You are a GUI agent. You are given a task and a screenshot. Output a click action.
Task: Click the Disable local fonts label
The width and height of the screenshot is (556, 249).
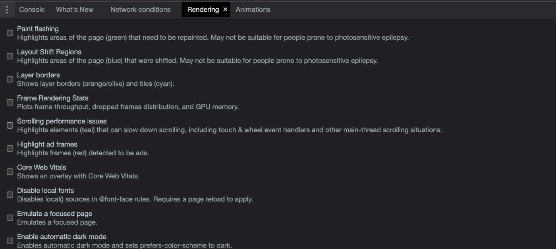[45, 190]
